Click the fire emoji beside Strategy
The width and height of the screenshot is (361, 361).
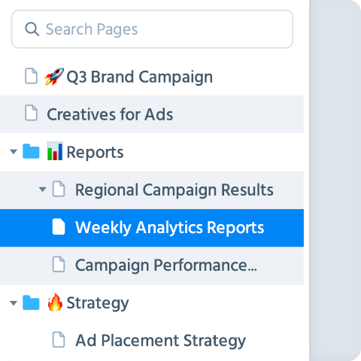(x=55, y=302)
